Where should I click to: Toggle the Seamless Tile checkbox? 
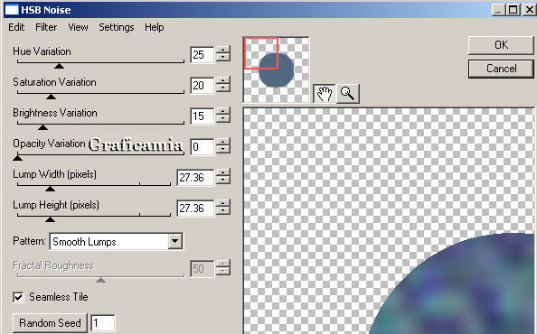18,297
